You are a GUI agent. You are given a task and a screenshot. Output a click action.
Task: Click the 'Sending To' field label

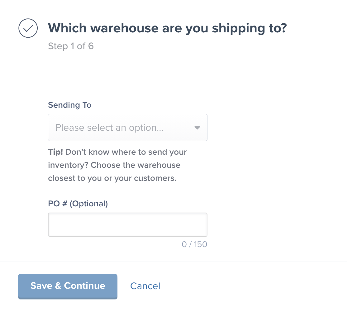tap(69, 105)
